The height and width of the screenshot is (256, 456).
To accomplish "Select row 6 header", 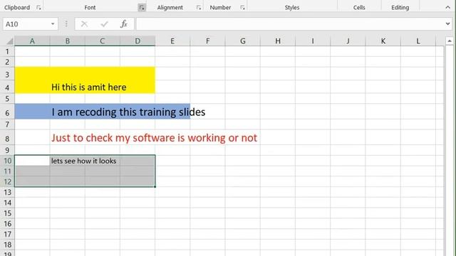I will click(7, 112).
